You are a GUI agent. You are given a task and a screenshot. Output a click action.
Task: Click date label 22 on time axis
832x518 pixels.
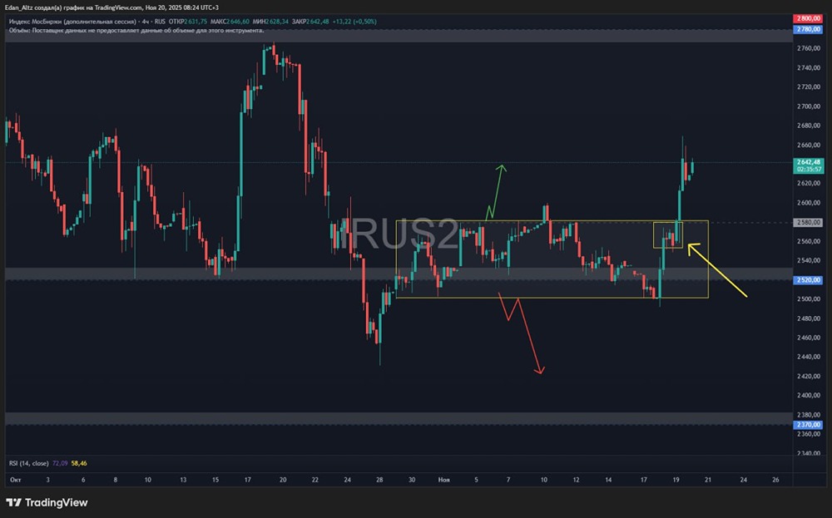315,480
